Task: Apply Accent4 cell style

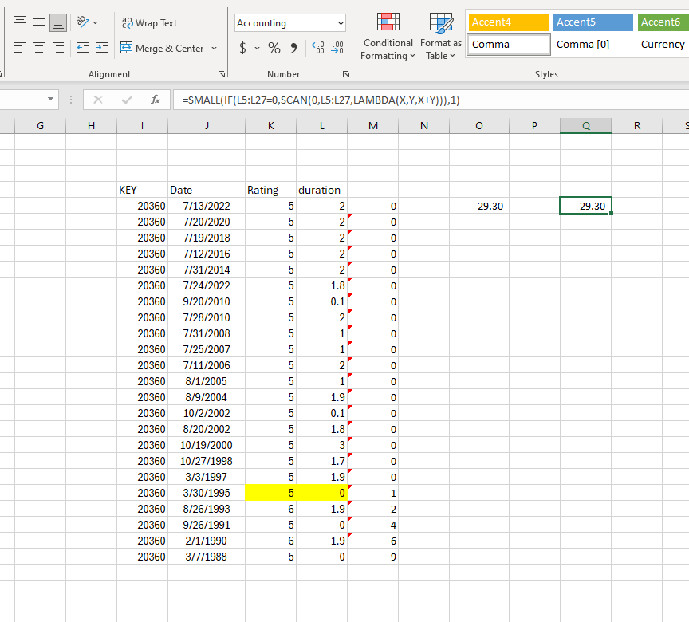Action: click(509, 22)
